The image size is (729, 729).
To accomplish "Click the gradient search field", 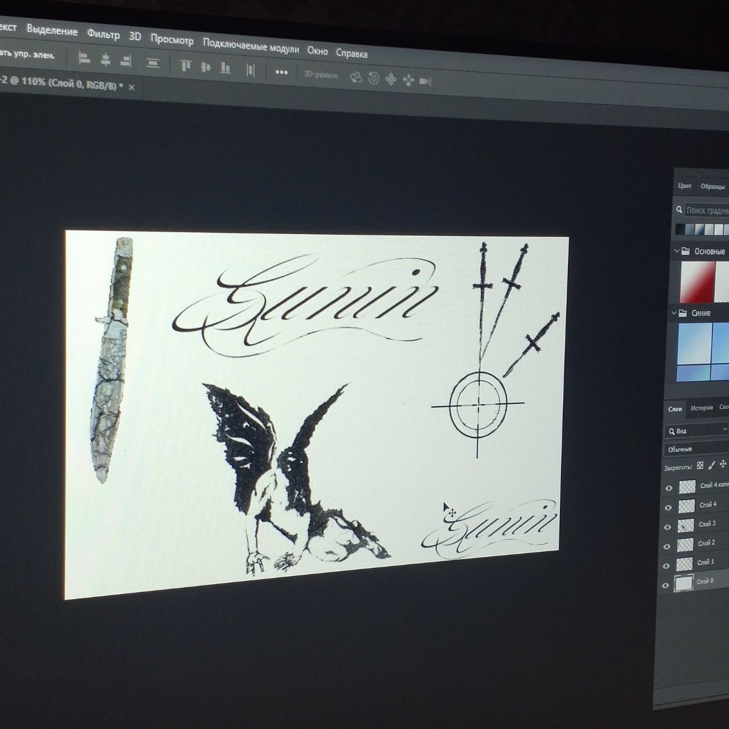I will click(x=707, y=210).
